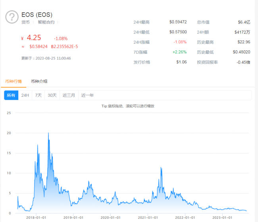The width and height of the screenshot is (258, 222).
Task: Open the 币种介绍 tab
Action: [39, 81]
